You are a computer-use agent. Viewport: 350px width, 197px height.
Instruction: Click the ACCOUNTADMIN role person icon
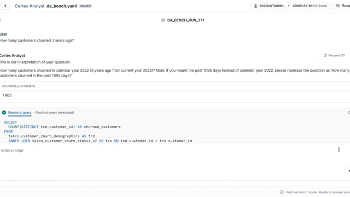click(255, 6)
